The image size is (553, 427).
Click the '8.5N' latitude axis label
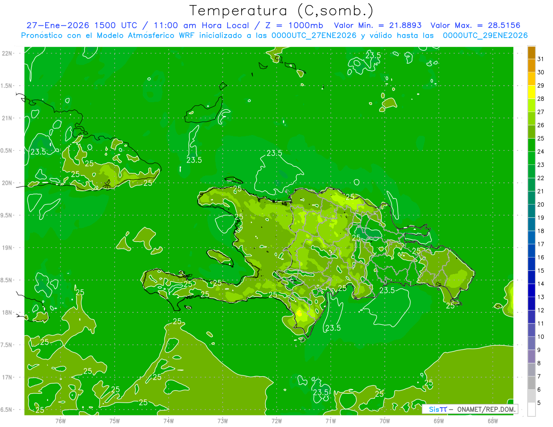6,280
